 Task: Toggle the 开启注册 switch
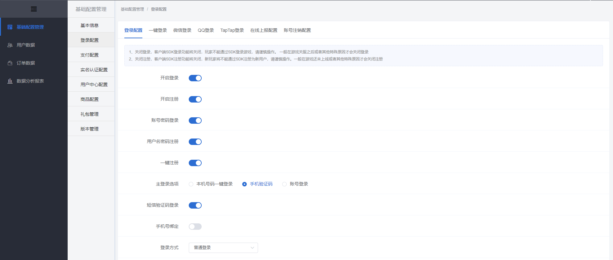[x=195, y=99]
